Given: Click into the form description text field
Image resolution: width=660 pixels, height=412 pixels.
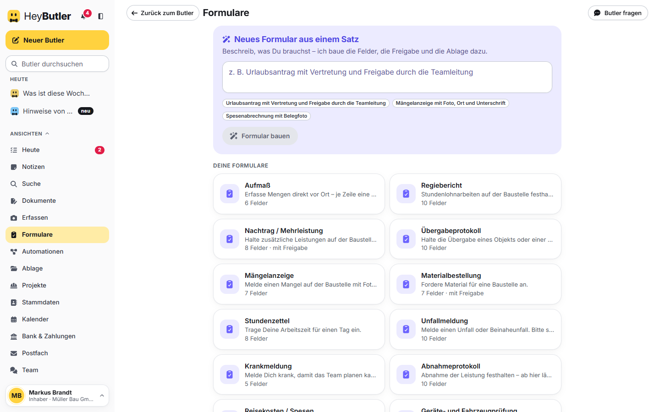Looking at the screenshot, I should click(x=387, y=77).
